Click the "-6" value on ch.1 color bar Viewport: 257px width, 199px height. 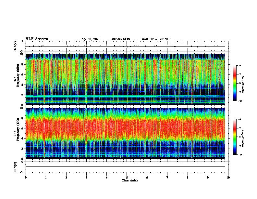pyautogui.click(x=240, y=66)
